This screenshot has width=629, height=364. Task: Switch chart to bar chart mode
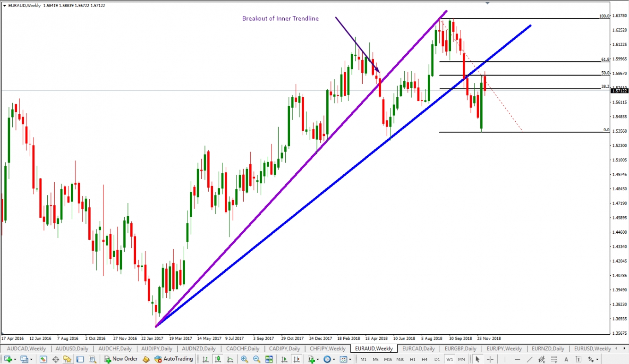coord(205,359)
